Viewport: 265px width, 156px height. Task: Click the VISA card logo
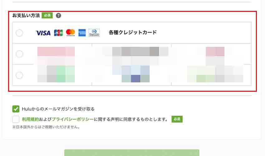43,33
